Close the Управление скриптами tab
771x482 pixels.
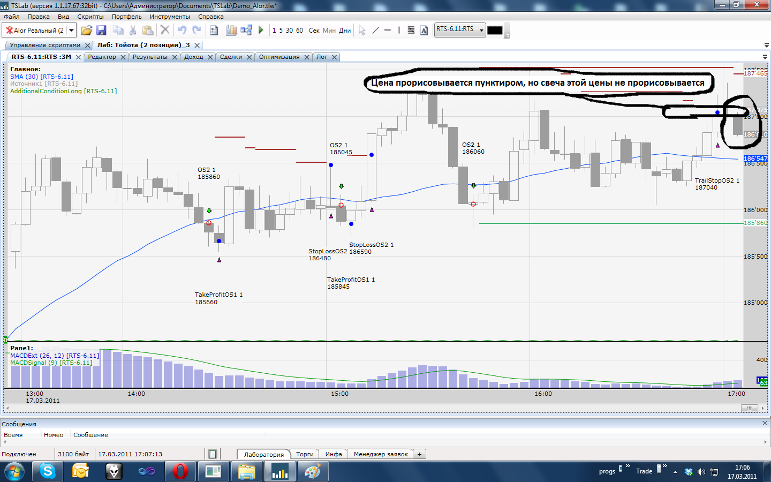click(x=88, y=46)
